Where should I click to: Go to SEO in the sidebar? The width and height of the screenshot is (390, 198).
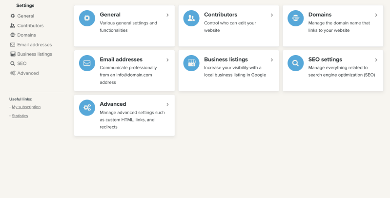[22, 63]
